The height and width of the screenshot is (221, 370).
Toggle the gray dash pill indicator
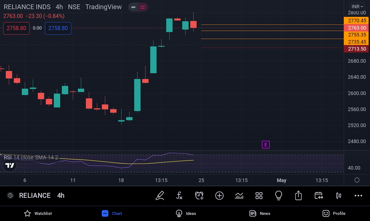(x=133, y=7)
